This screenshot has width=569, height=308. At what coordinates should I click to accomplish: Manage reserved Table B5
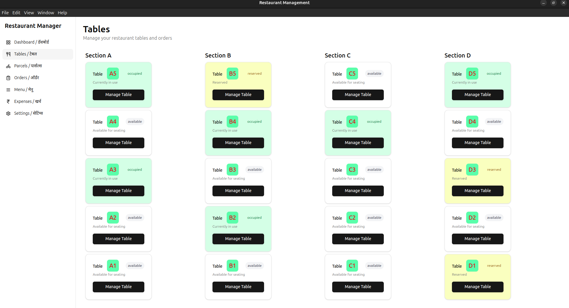click(x=238, y=95)
